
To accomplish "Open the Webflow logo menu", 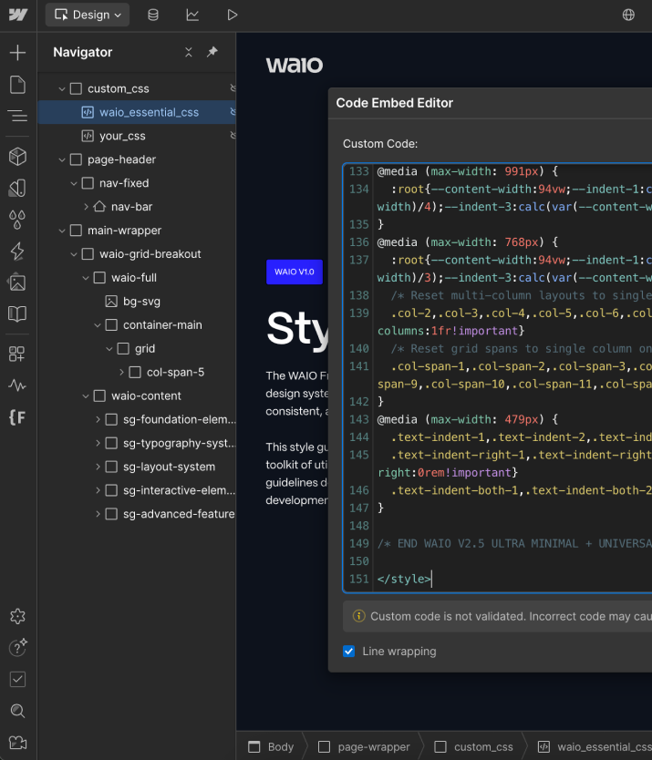I will pyautogui.click(x=18, y=15).
